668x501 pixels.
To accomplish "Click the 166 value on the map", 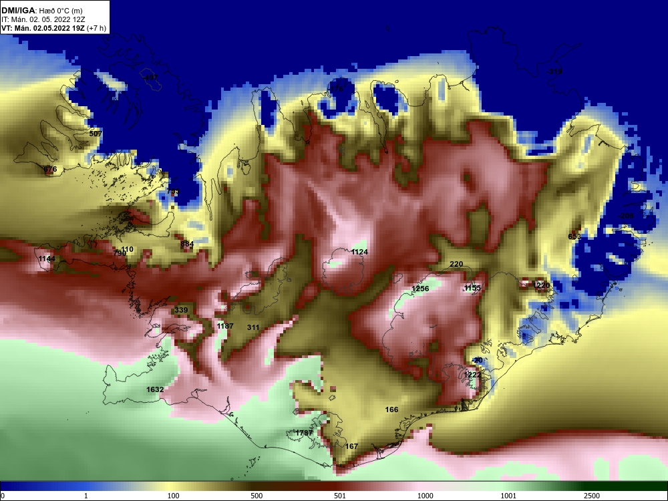I will click(391, 409).
